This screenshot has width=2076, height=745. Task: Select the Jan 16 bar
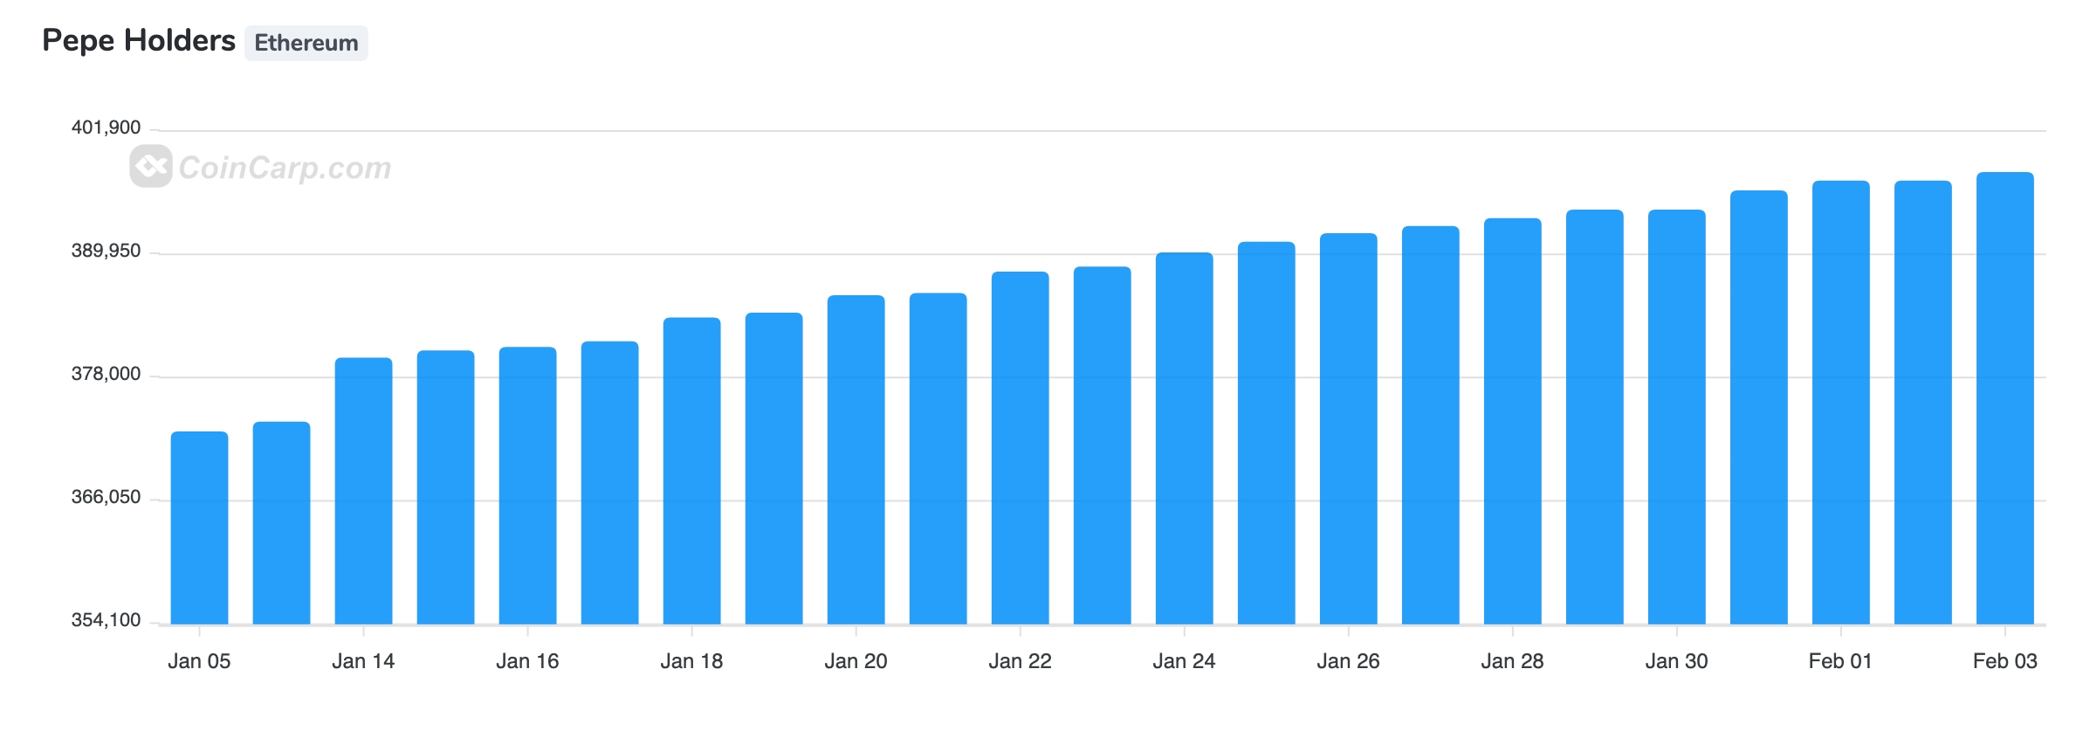point(528,486)
